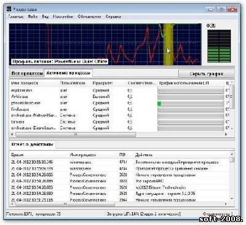Click the yellow marker on CPU graph
Viewport: 246px width, 225px height.
(x=168, y=44)
